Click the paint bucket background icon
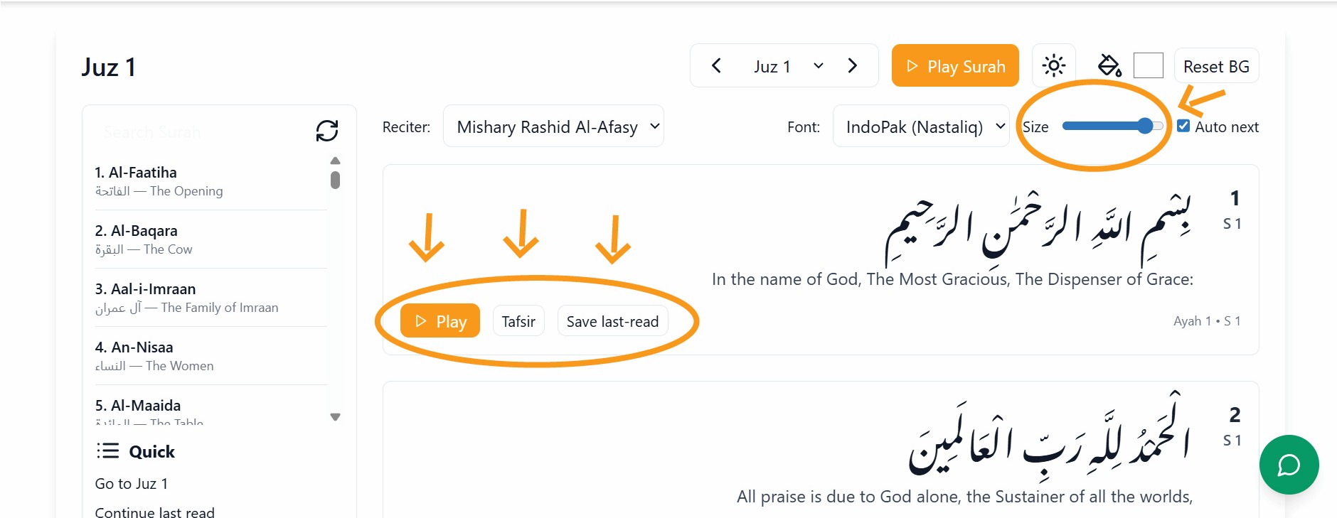The image size is (1337, 518). (1109, 66)
